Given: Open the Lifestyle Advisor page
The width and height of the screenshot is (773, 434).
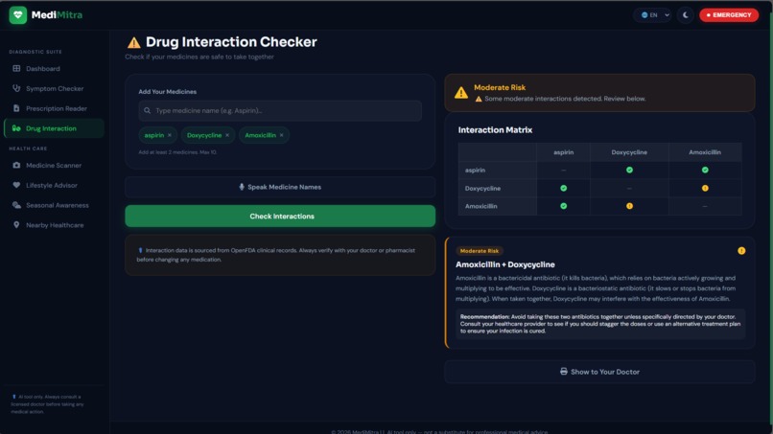Looking at the screenshot, I should 54,185.
